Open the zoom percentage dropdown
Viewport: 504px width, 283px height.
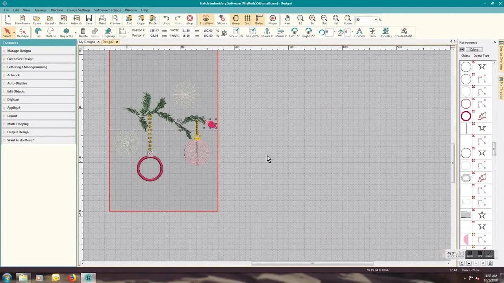(376, 20)
